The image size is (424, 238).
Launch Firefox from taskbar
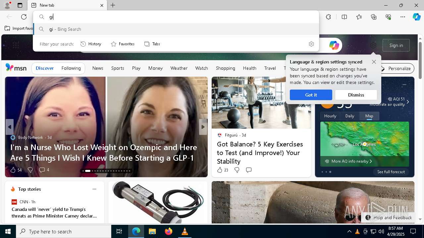[169, 231]
